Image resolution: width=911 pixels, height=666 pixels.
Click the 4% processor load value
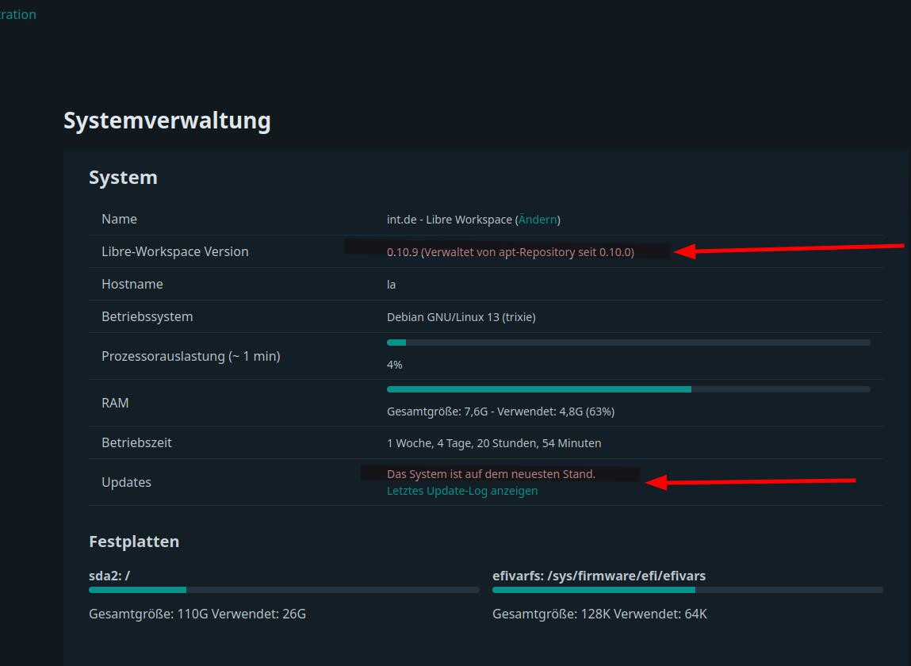pos(394,365)
